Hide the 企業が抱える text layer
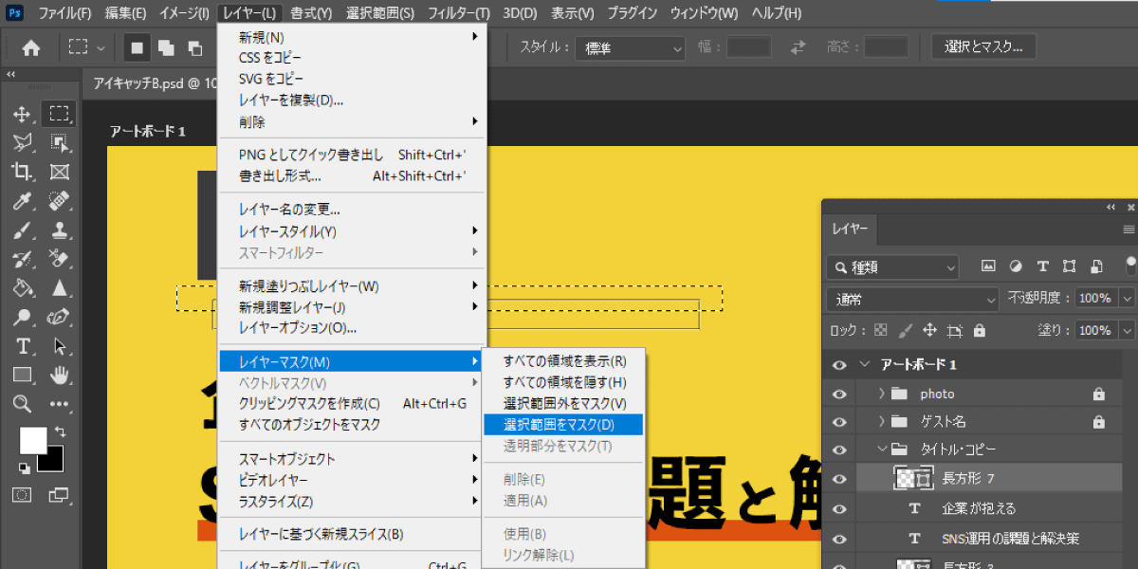 point(839,508)
